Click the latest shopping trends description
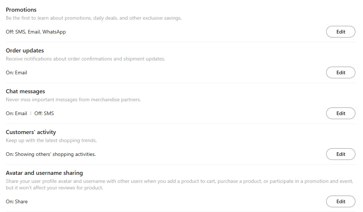Screen dimensions: 363x212 point(51,140)
